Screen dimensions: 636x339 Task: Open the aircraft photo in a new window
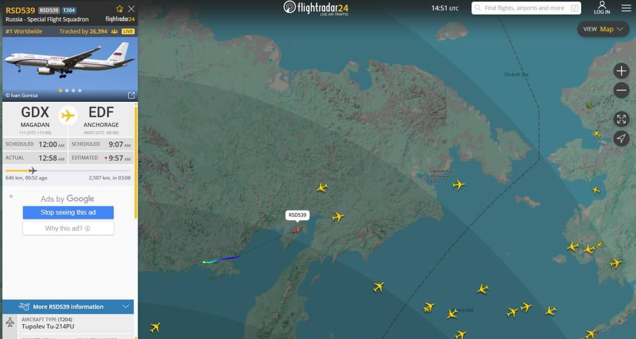tap(131, 95)
